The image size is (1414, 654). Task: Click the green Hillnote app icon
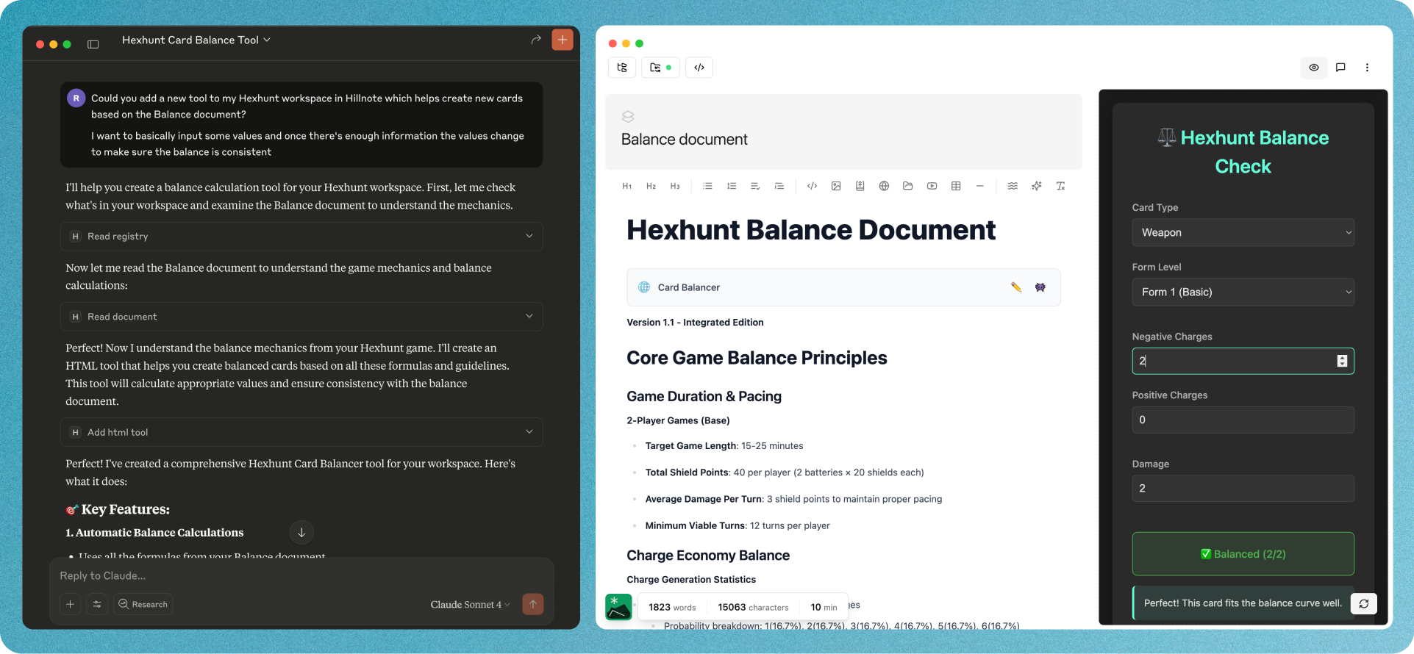[x=618, y=607]
